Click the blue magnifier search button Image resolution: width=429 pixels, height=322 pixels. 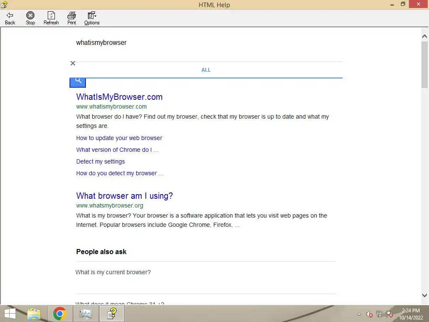click(x=78, y=82)
